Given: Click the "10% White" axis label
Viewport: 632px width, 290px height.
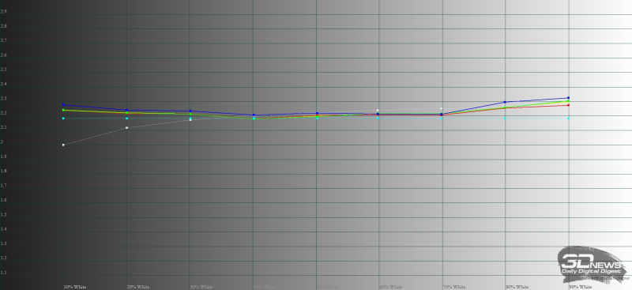Looking at the screenshot, I should (74, 287).
